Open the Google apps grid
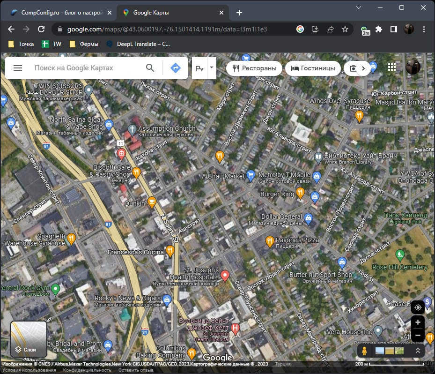 click(392, 67)
